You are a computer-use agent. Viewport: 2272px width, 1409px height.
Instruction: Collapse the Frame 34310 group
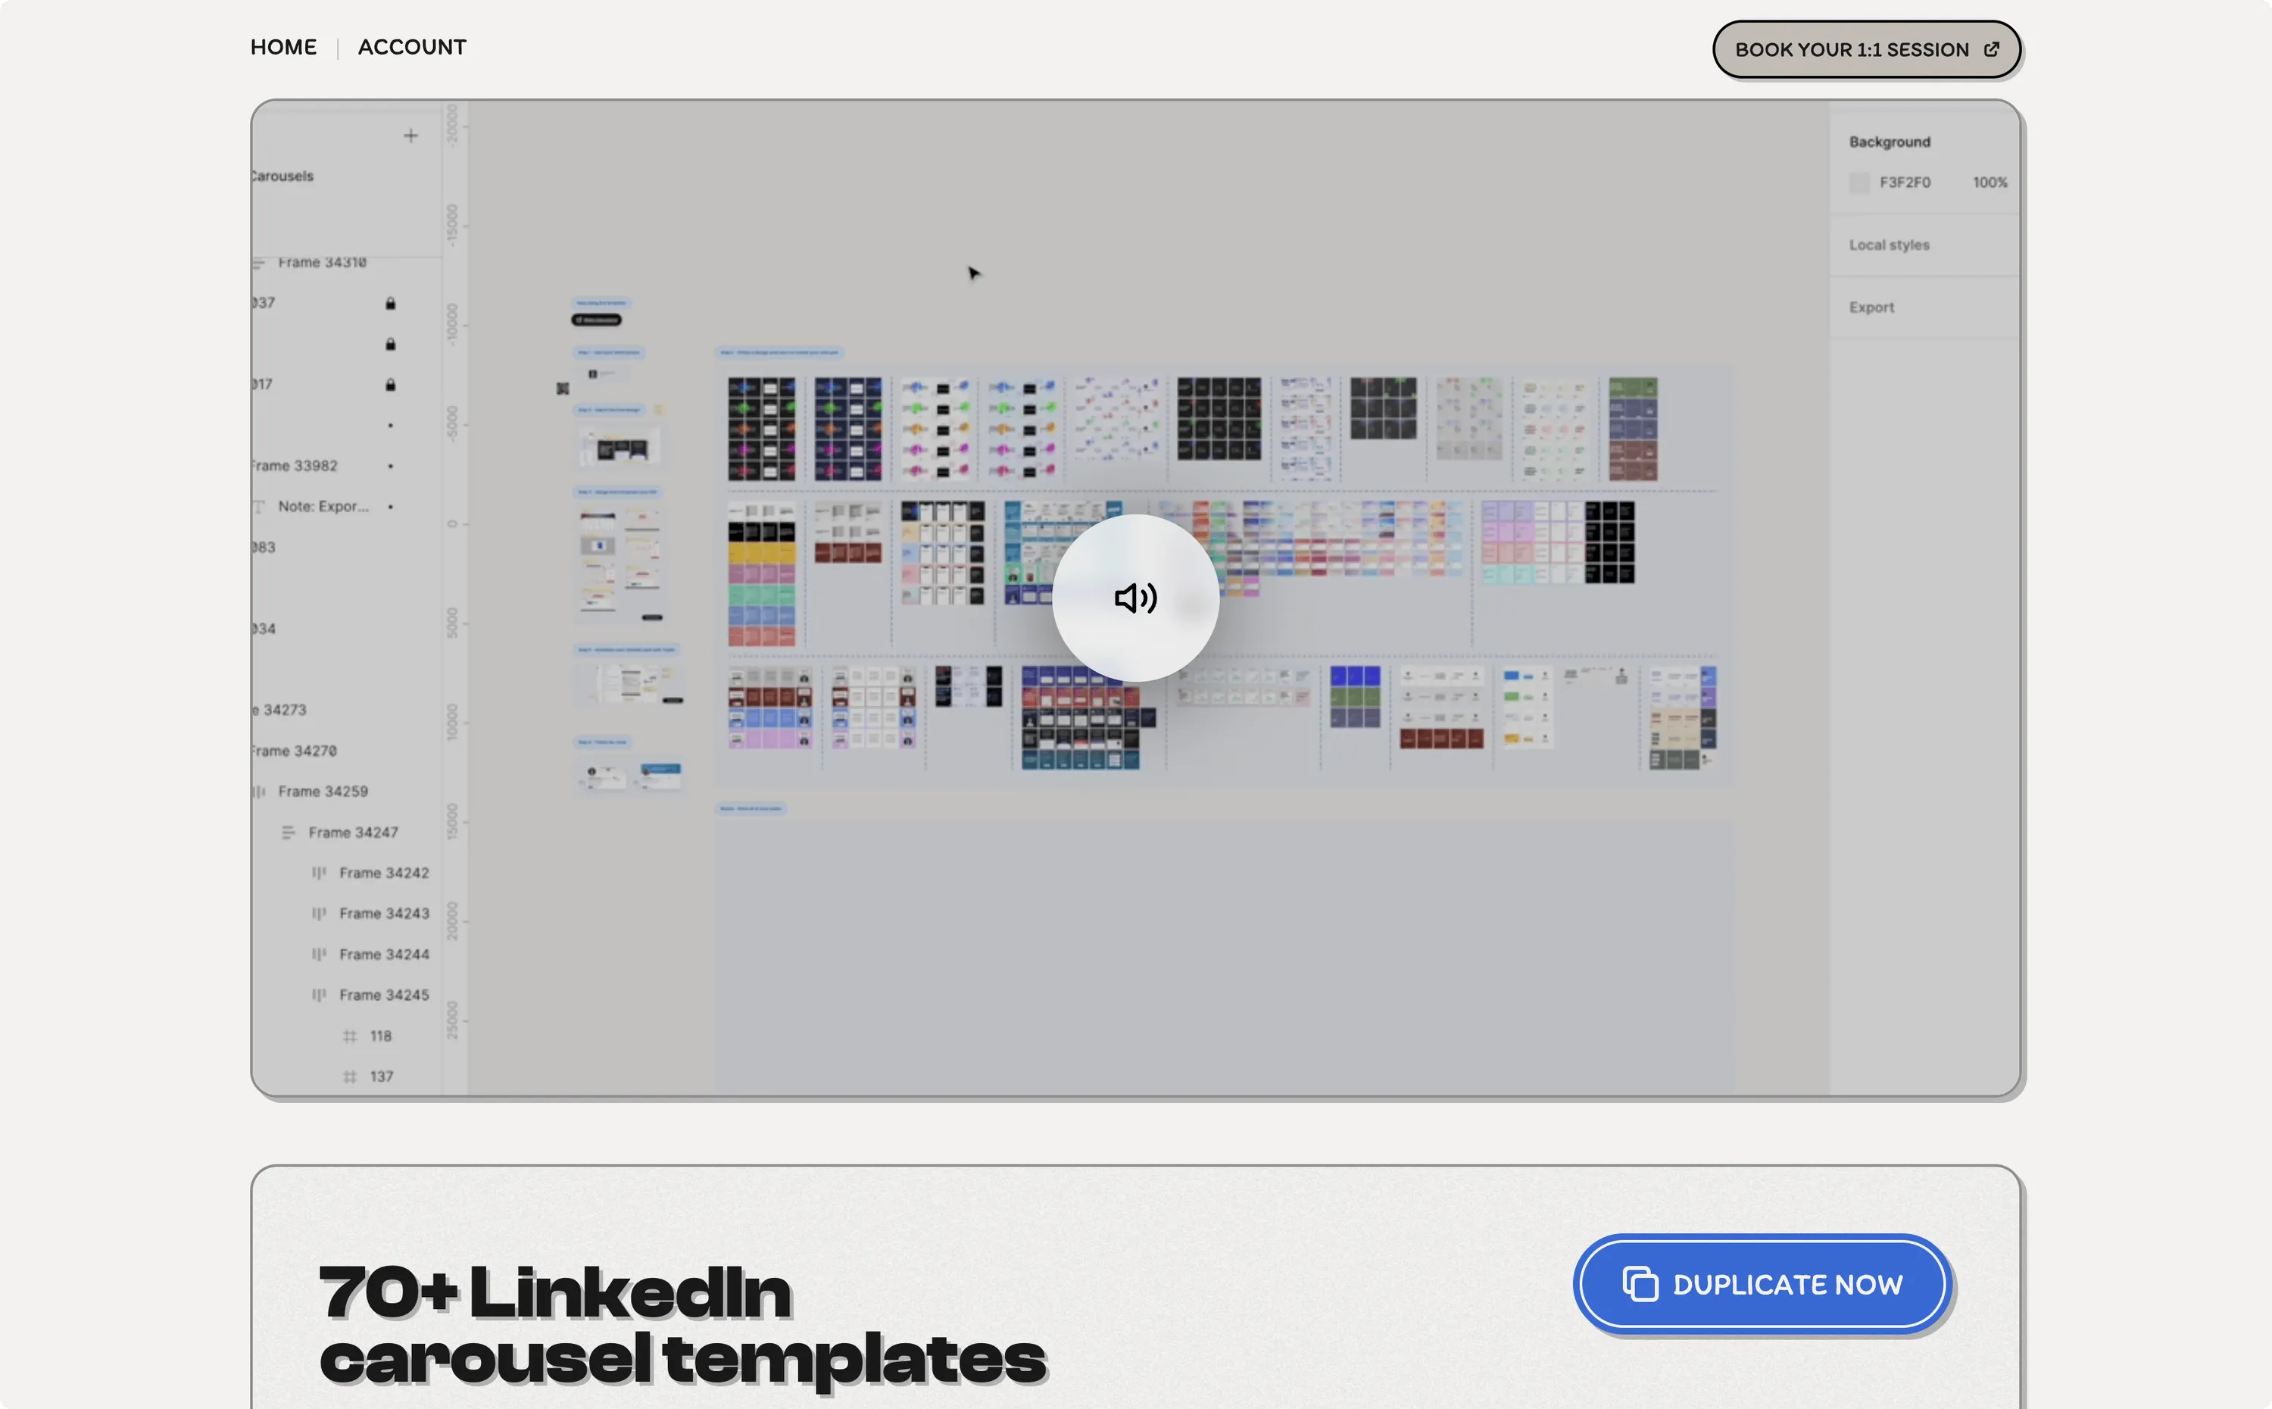point(259,262)
